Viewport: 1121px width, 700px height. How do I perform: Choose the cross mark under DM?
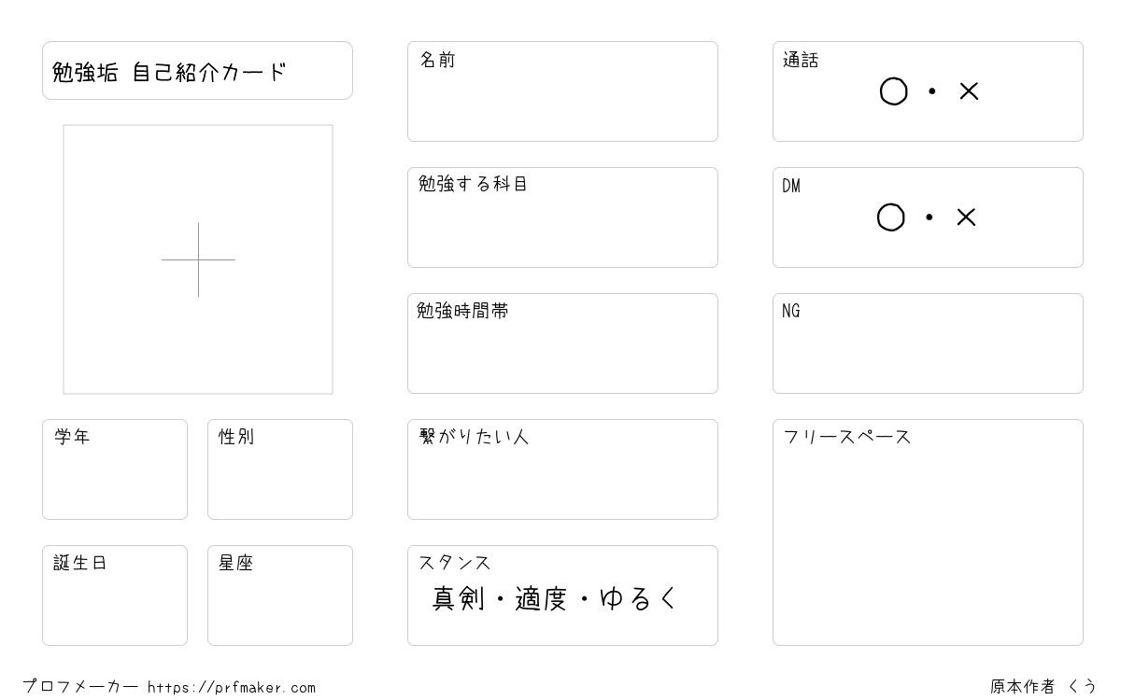pyautogui.click(x=966, y=217)
